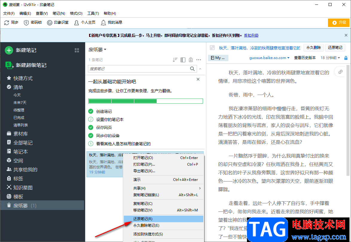This screenshot has height=242, width=351.
Task: Click the orange Upgrade (升级) button
Action: [338, 23]
